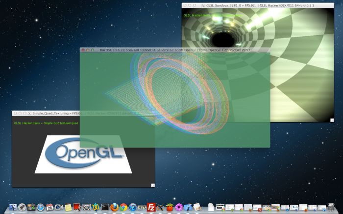The width and height of the screenshot is (343, 214).
Task: Restore minimized window with FileZilla badge
Action: point(257,208)
